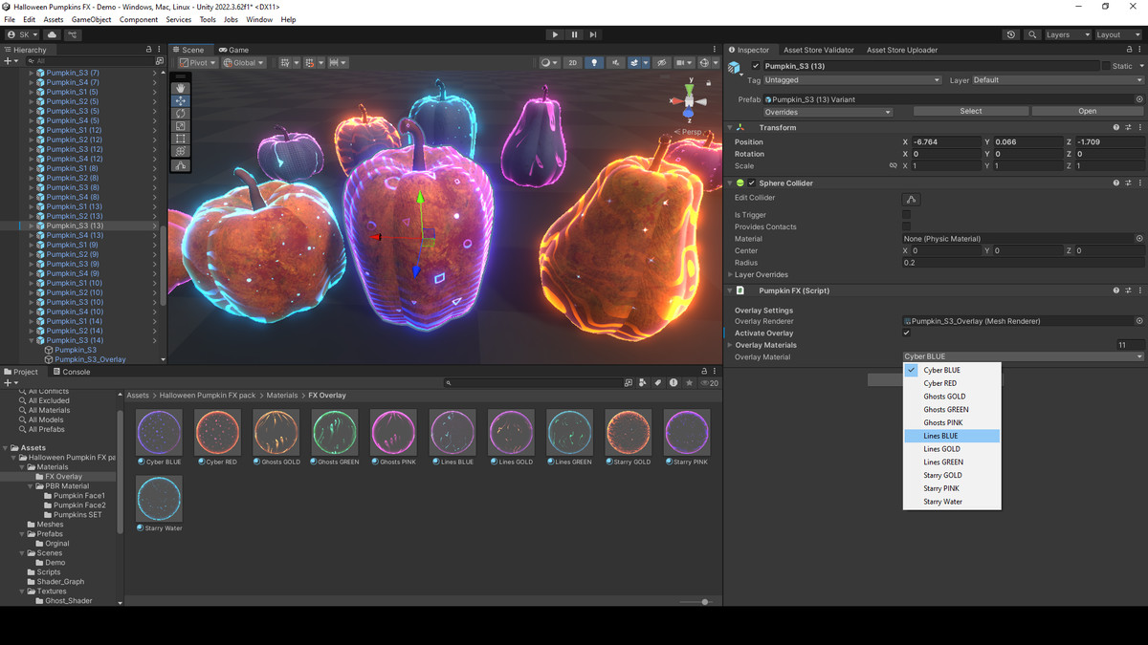Choose Lines BLUE from the material list
This screenshot has height=645, width=1148.
[952, 436]
